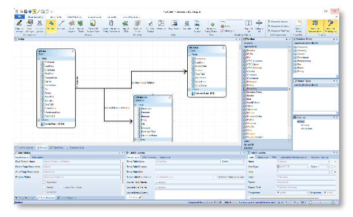Click the Hierarchy ribbon icon
The image size is (353, 217).
tap(161, 23)
